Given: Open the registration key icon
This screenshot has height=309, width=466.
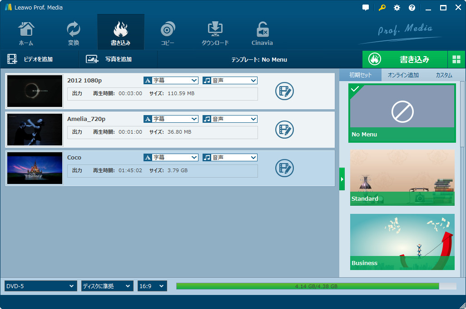Looking at the screenshot, I should [382, 8].
